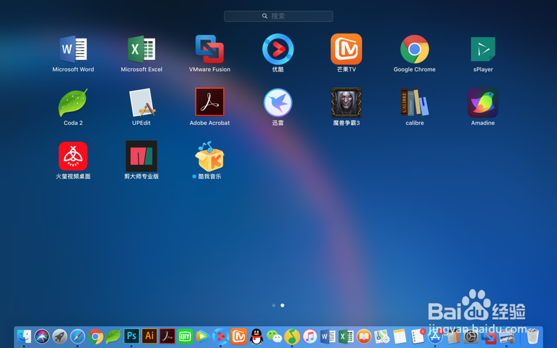Open the 优酷 app in Launchpad grid

[278, 49]
